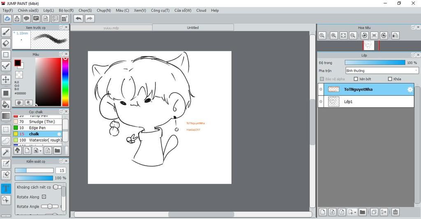Select the Fill rectangle tool
This screenshot has height=219, width=421.
coord(6,93)
